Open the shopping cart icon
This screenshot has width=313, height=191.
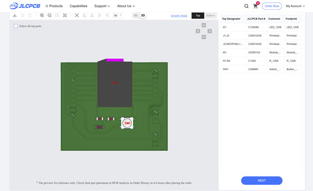[256, 6]
